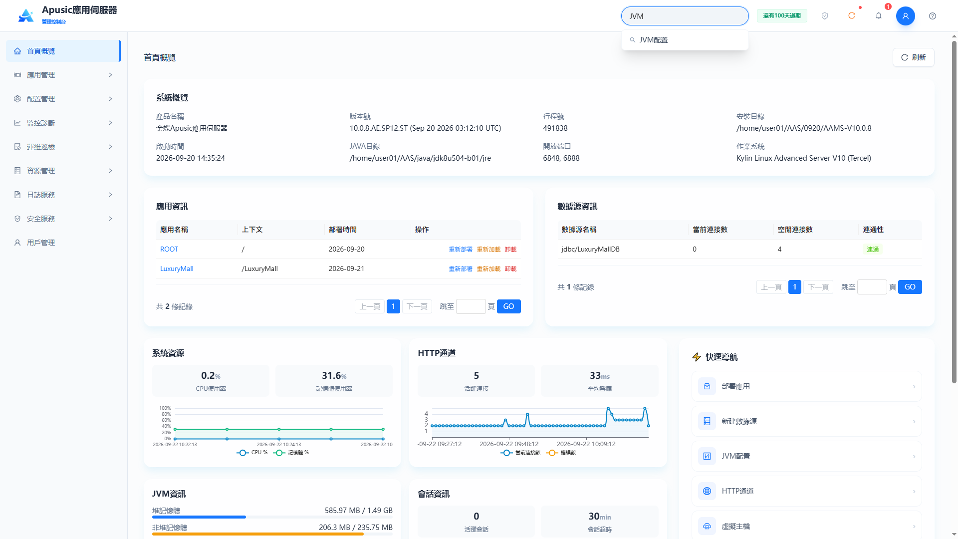The width and height of the screenshot is (958, 539).
Task: Open the help question mark icon
Action: (933, 16)
